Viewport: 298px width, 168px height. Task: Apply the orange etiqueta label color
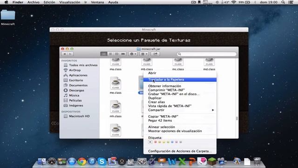(x=160, y=142)
